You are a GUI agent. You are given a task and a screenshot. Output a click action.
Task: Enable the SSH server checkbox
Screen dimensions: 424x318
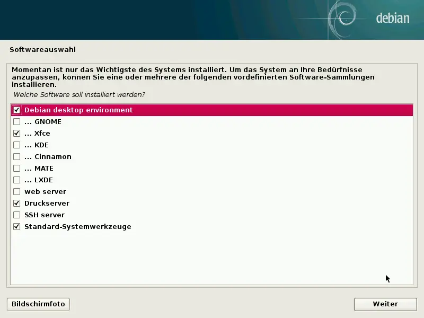[x=16, y=215]
